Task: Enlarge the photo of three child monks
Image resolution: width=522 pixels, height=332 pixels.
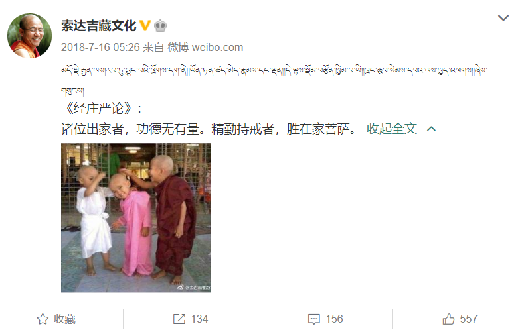Action: pyautogui.click(x=136, y=217)
